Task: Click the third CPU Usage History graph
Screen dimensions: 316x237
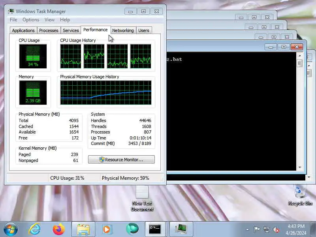Action: 117,56
